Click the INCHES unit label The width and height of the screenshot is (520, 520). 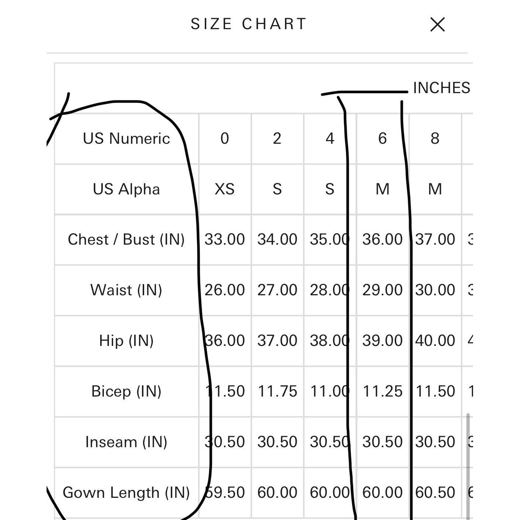pyautogui.click(x=441, y=88)
